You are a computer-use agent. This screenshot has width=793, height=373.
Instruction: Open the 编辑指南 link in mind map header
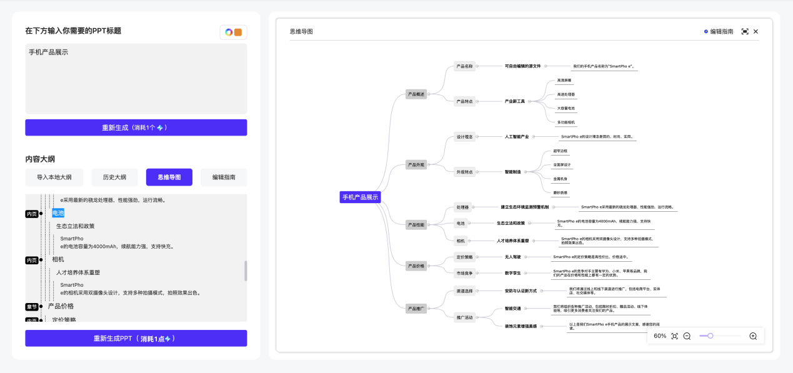(722, 31)
